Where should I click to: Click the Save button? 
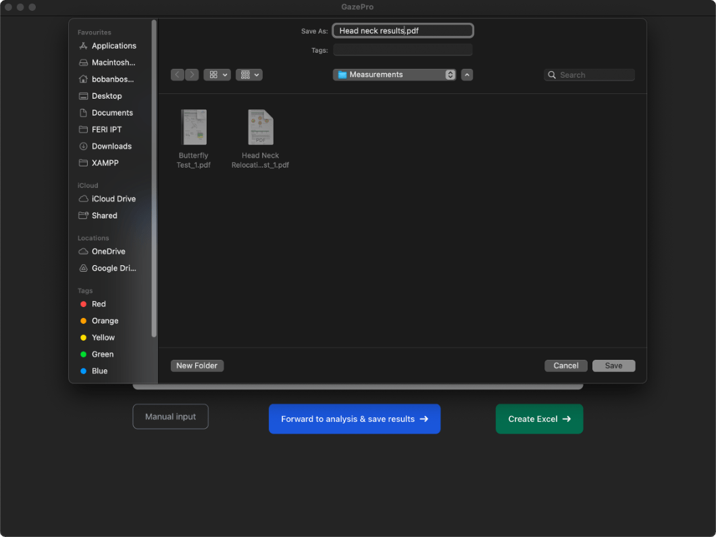click(x=613, y=366)
